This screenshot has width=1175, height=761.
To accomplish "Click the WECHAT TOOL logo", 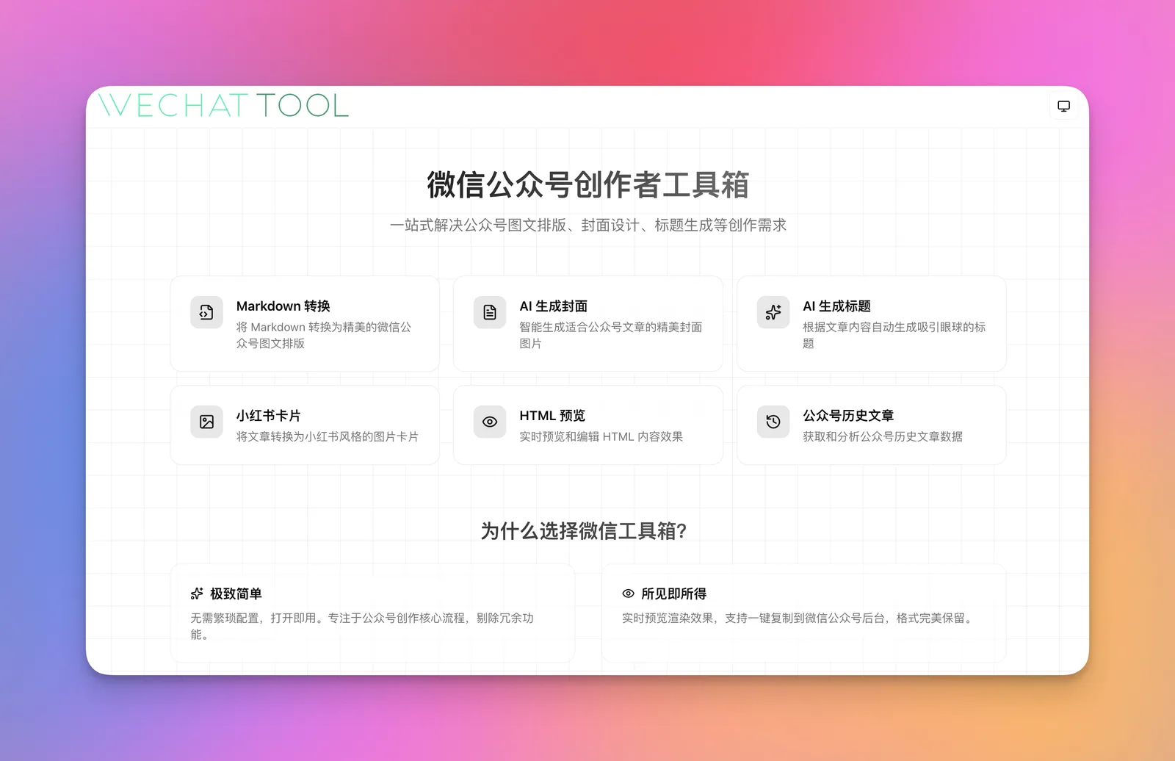I will pos(223,106).
